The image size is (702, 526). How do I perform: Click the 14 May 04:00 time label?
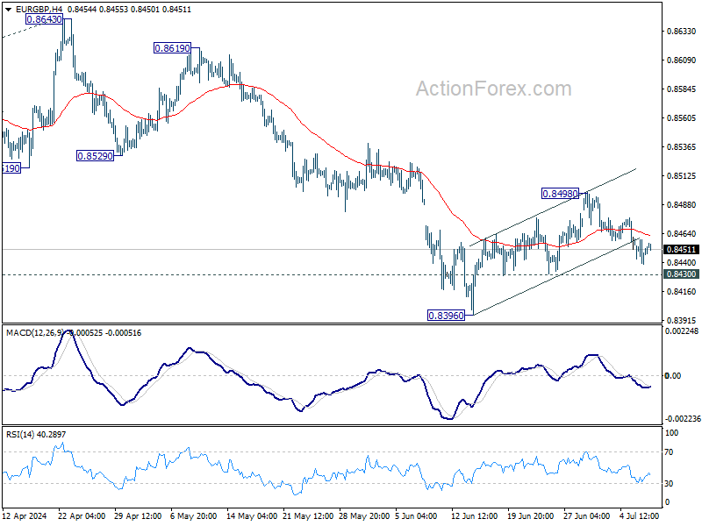tap(250, 516)
